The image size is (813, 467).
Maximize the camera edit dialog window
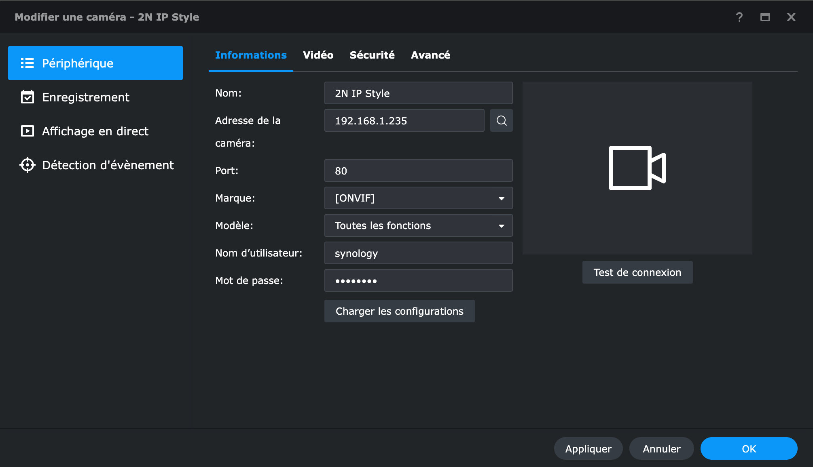tap(765, 17)
